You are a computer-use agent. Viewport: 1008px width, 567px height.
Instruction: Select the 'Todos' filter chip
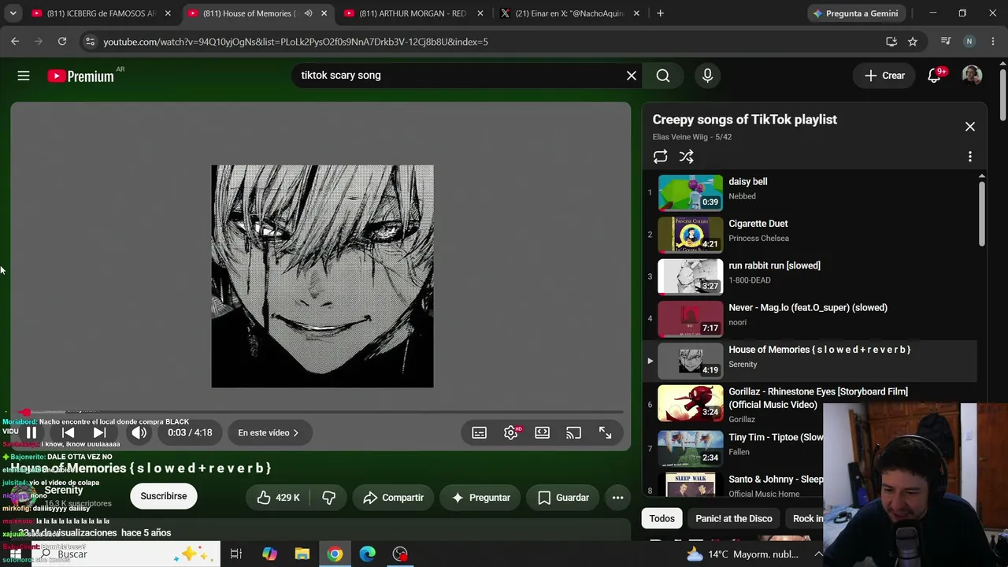(661, 518)
